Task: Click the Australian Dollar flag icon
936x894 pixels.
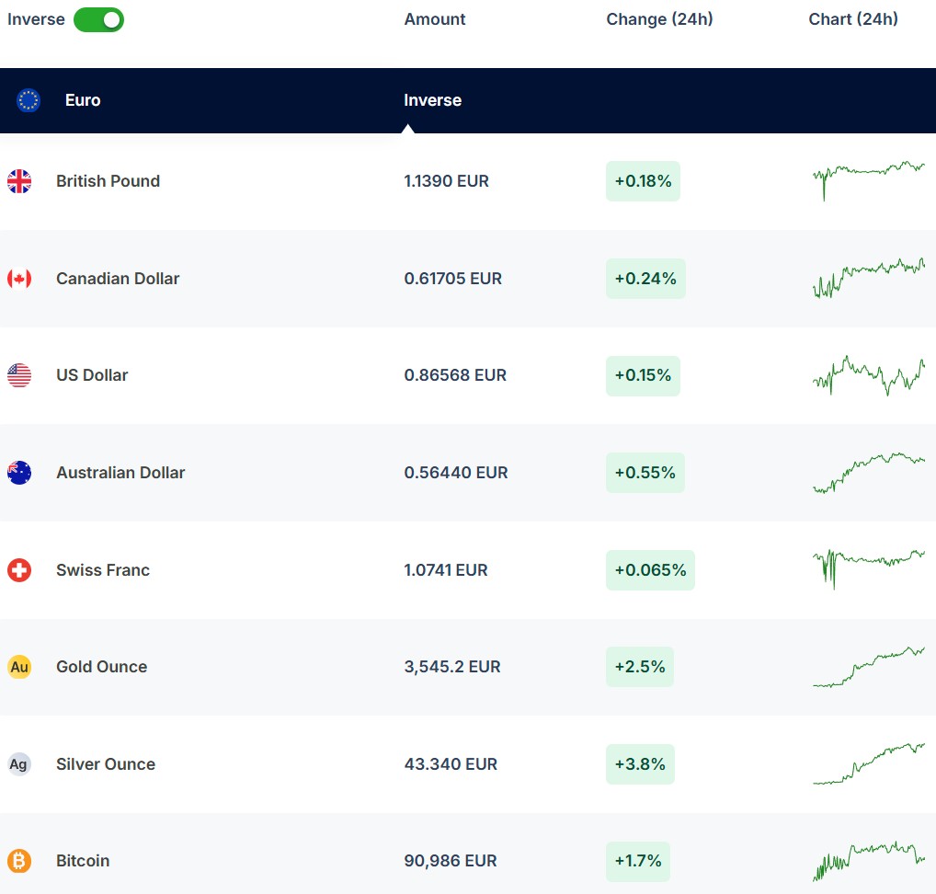Action: (19, 473)
